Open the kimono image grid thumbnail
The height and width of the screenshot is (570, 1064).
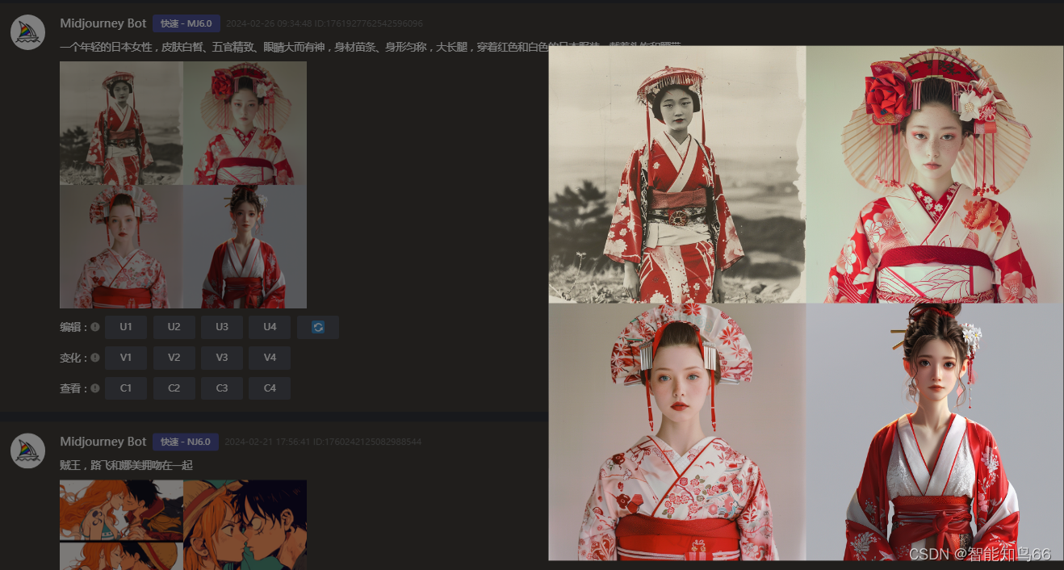183,185
